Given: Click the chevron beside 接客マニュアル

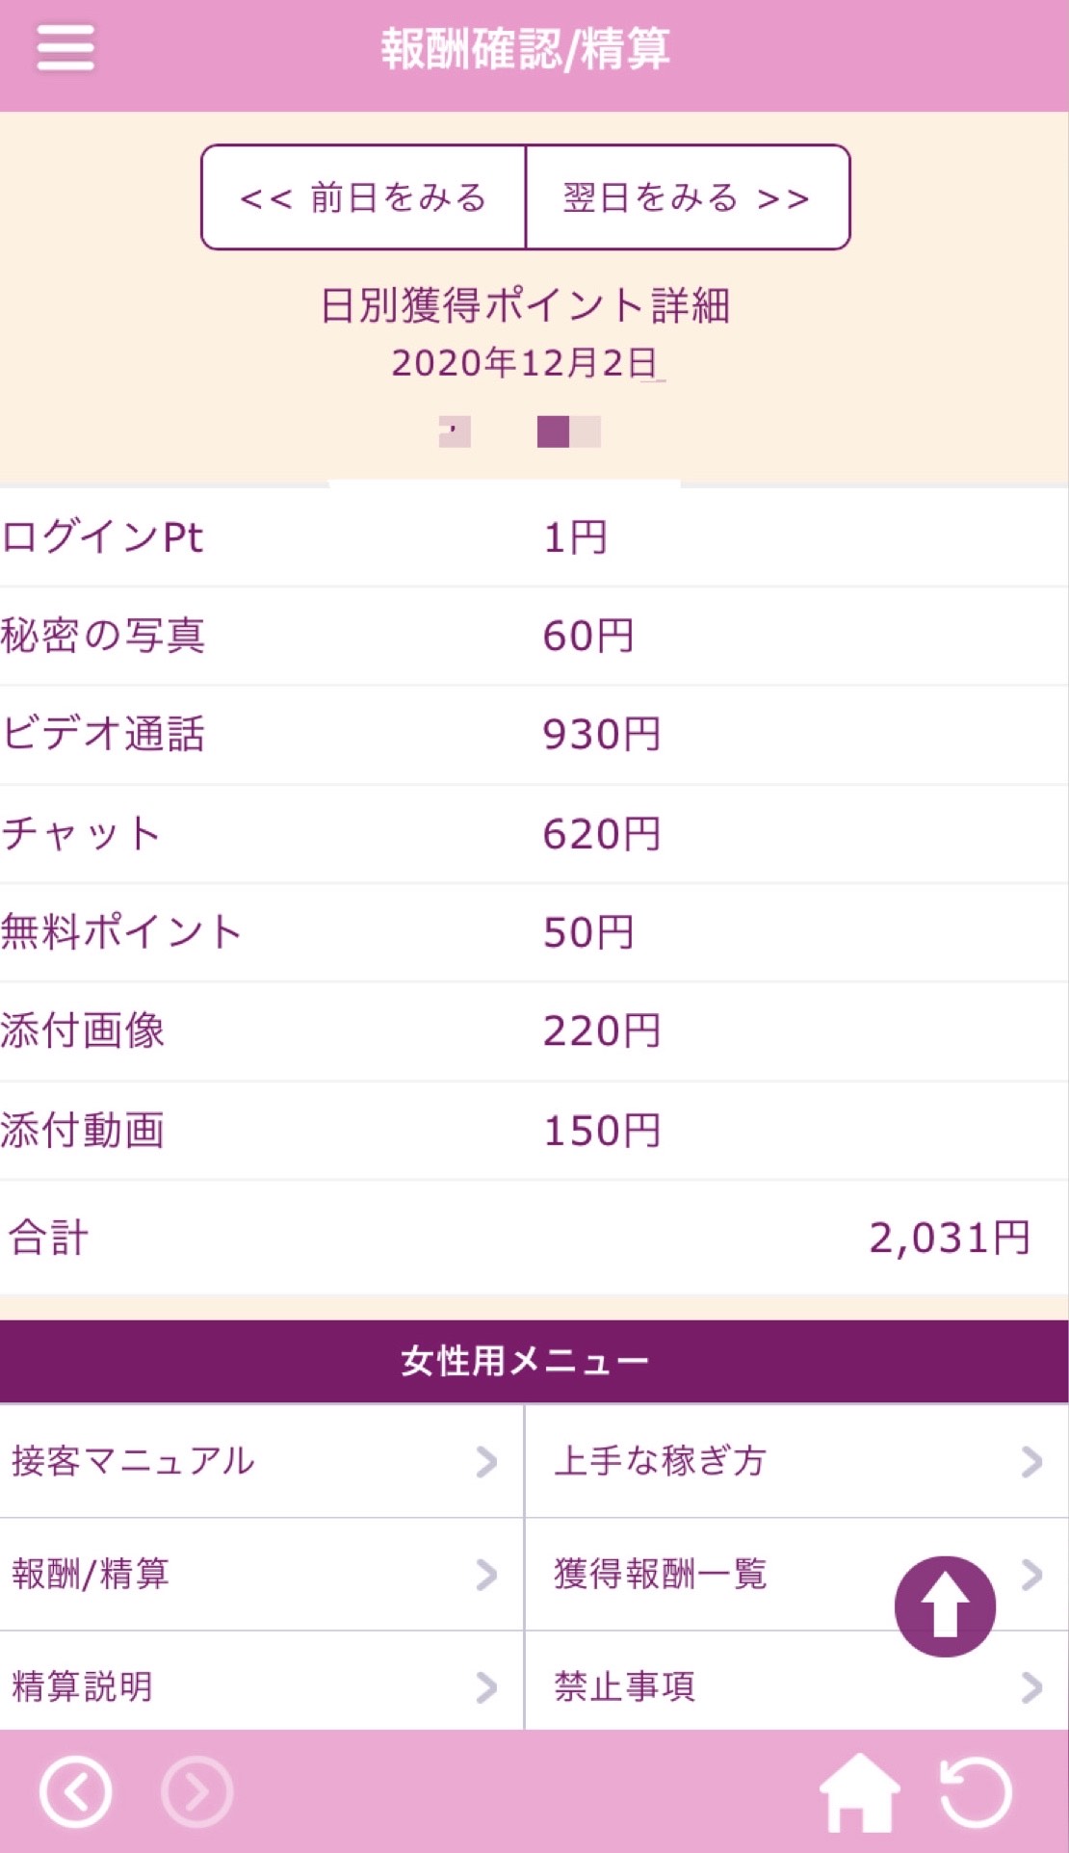Looking at the screenshot, I should tap(486, 1462).
